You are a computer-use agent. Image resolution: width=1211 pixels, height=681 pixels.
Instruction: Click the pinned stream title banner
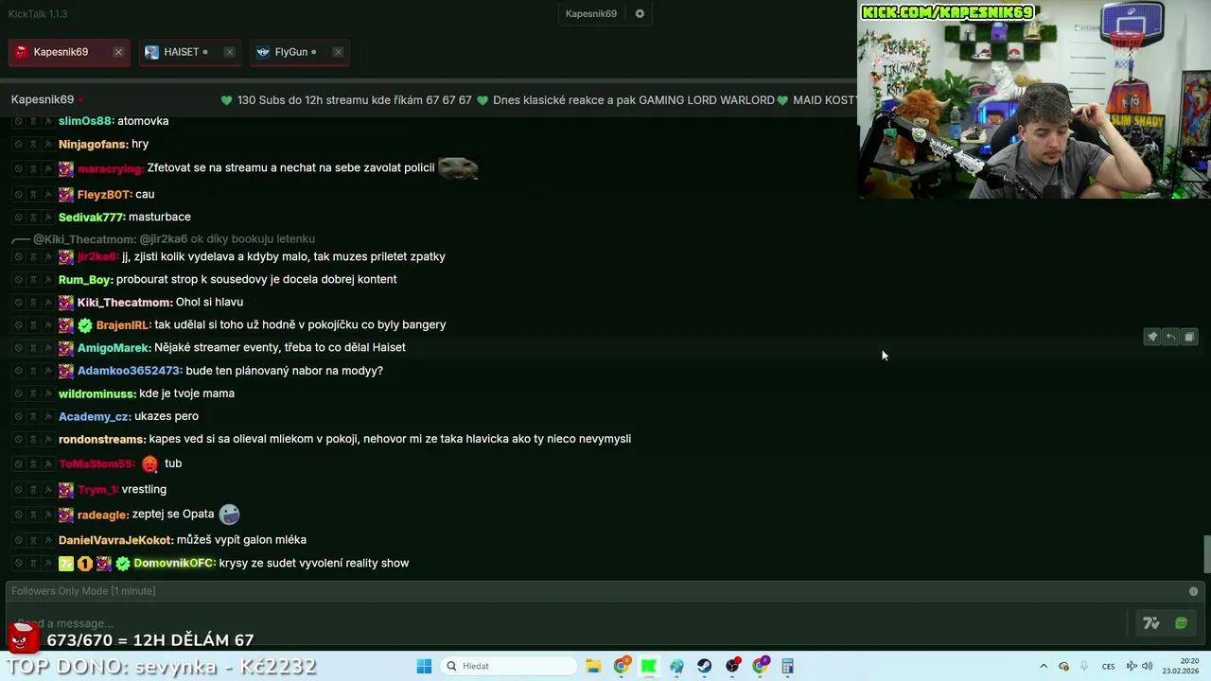(x=539, y=100)
